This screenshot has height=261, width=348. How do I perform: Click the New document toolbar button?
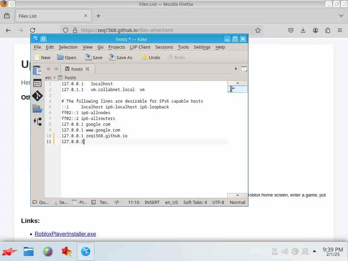tap(42, 57)
